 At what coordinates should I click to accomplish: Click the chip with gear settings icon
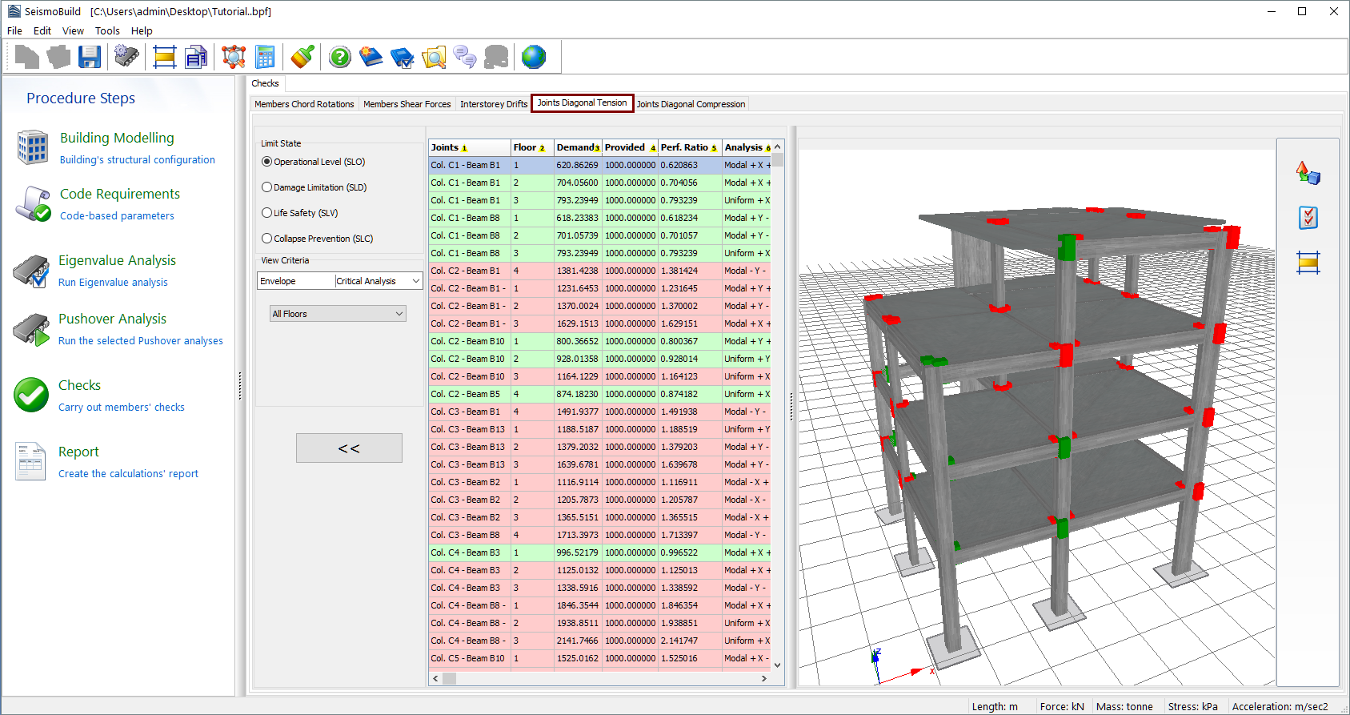point(126,57)
